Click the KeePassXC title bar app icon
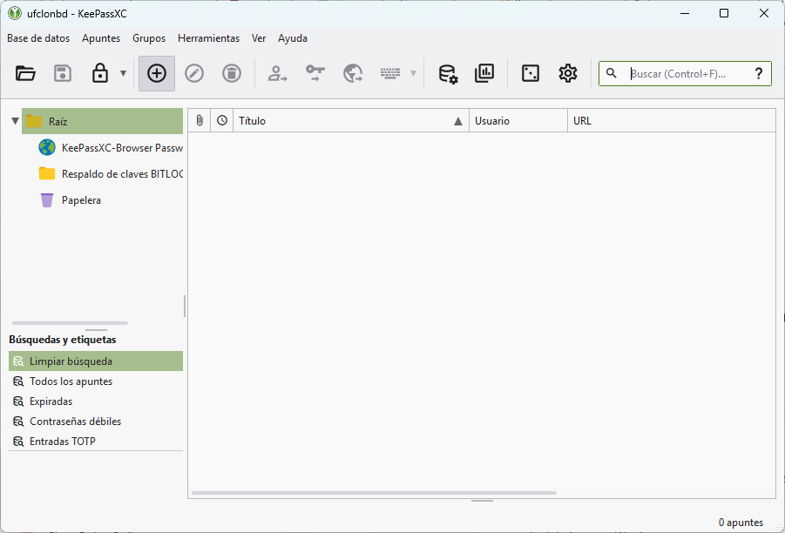This screenshot has width=785, height=533. click(x=15, y=14)
